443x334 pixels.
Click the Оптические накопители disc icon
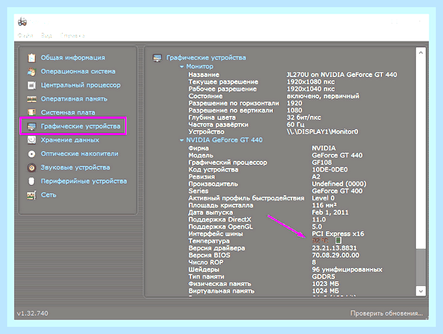[31, 154]
